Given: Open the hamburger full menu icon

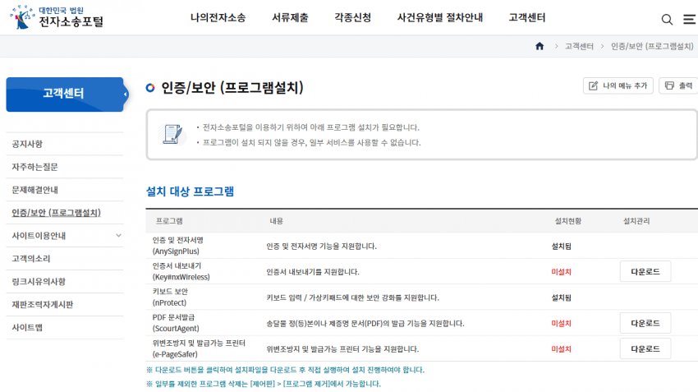Looking at the screenshot, I should tap(688, 19).
